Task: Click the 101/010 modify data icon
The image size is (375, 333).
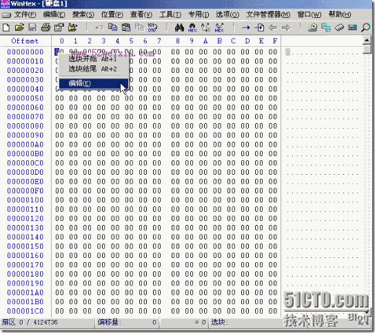Action: [x=152, y=28]
